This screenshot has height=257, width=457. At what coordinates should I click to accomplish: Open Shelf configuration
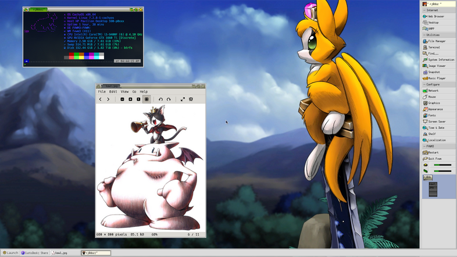438,134
